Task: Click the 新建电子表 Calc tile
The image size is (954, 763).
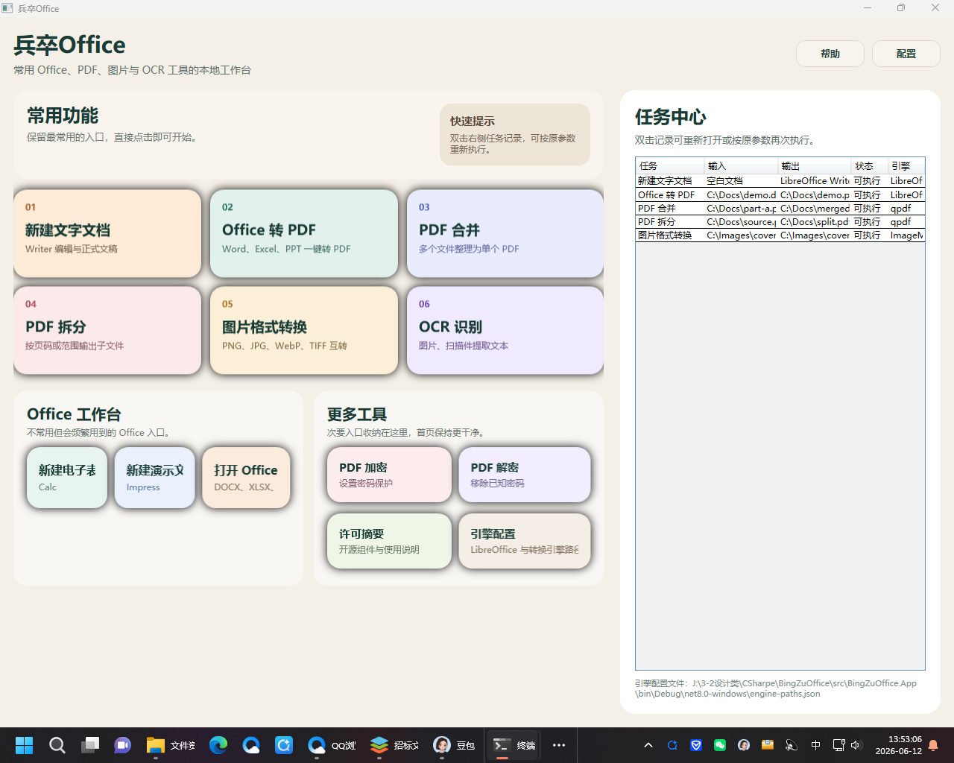Action: 67,478
